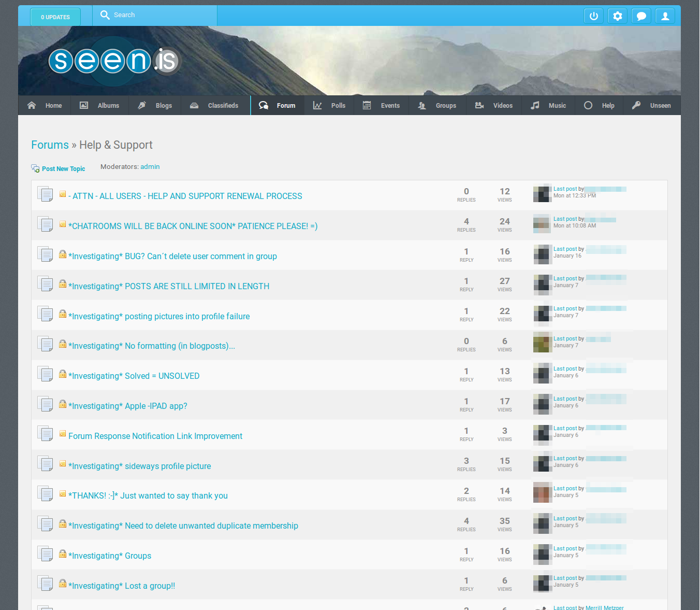This screenshot has height=610, width=700.
Task: Open ATTN ALL USERS HELP AND SUPPORT thread
Action: click(x=185, y=196)
